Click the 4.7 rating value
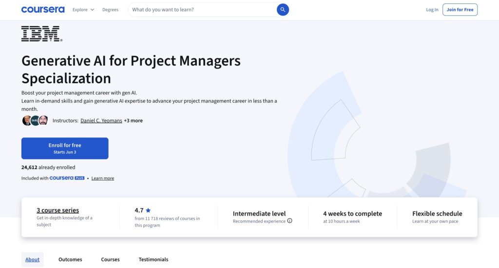 139,210
